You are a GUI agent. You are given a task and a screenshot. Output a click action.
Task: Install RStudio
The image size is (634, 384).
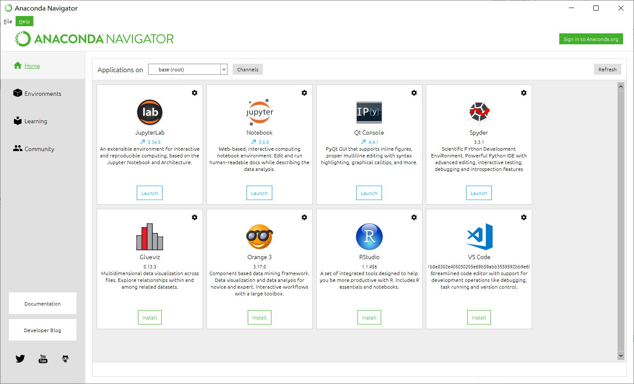click(369, 317)
